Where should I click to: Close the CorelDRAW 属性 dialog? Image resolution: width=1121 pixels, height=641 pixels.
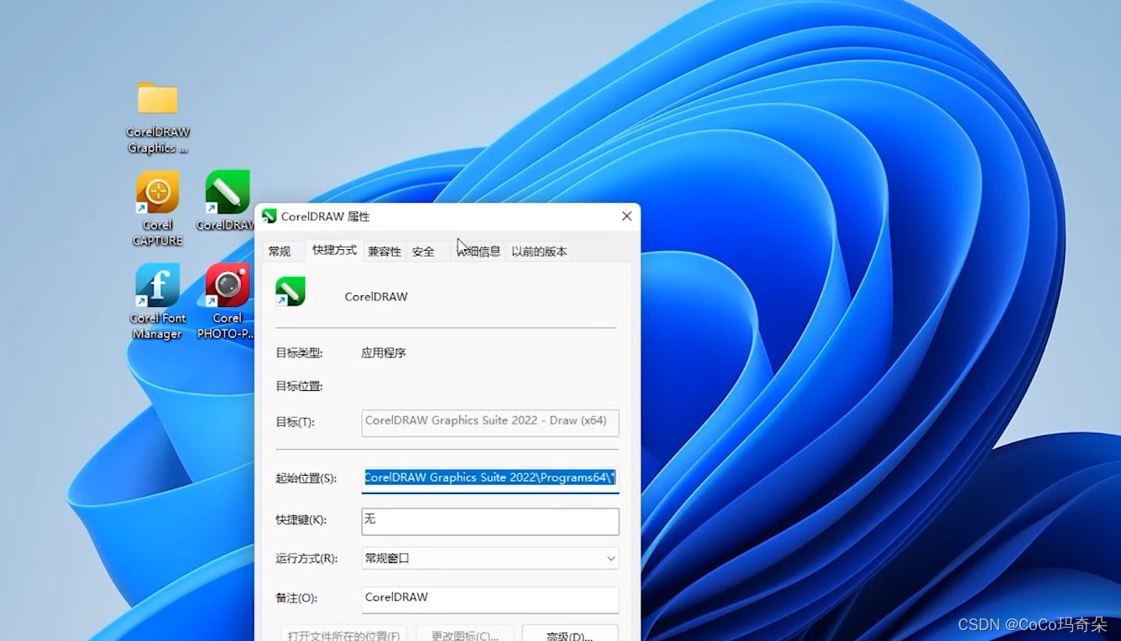click(x=626, y=216)
